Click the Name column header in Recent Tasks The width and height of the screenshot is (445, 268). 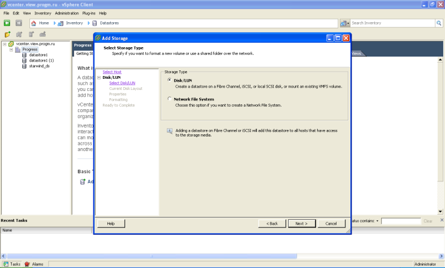(46, 230)
